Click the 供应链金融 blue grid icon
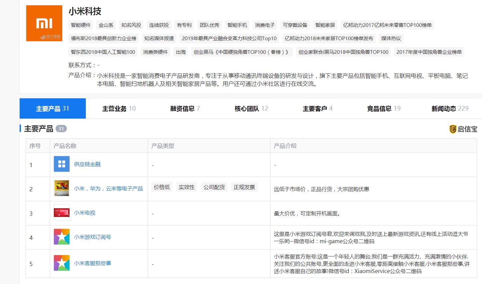The image size is (482, 284). click(x=61, y=163)
